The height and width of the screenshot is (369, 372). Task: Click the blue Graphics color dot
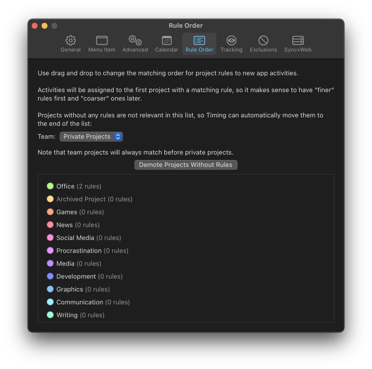[50, 289]
